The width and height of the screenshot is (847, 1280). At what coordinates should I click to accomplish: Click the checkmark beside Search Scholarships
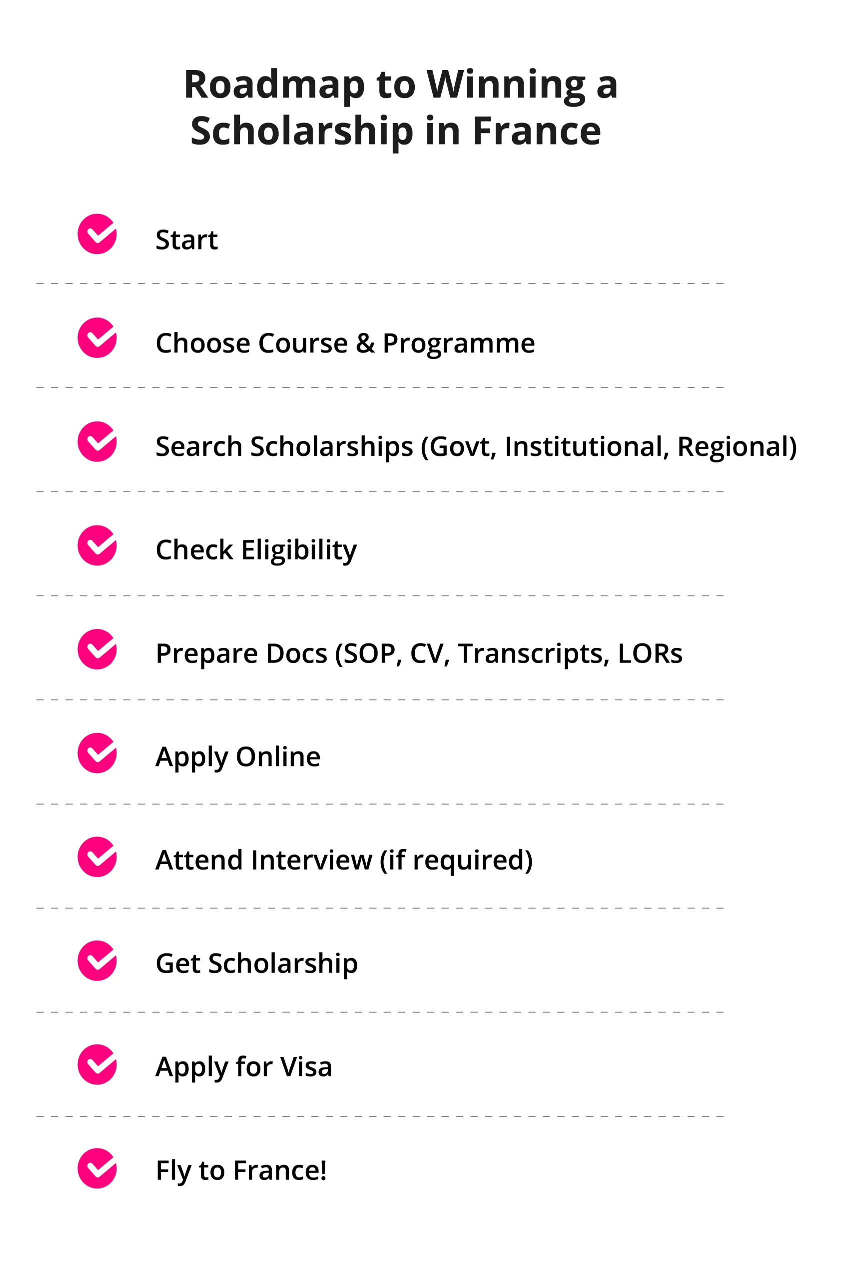coord(97,441)
